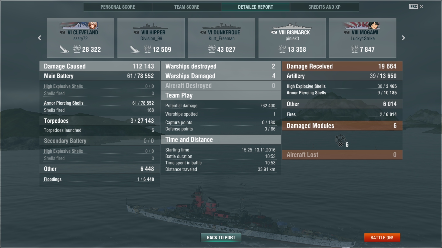Screen dimensions: 442x248
Task: Select the Cleveland szary72 ship card
Action: pyautogui.click(x=81, y=38)
